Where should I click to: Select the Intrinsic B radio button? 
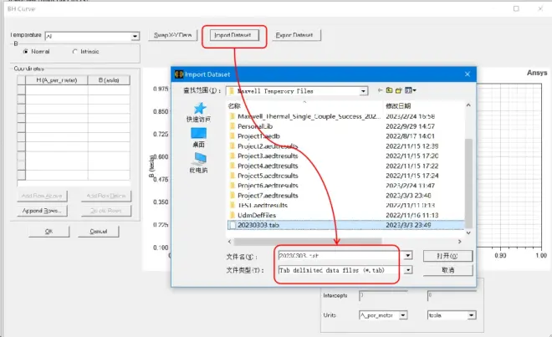point(74,51)
